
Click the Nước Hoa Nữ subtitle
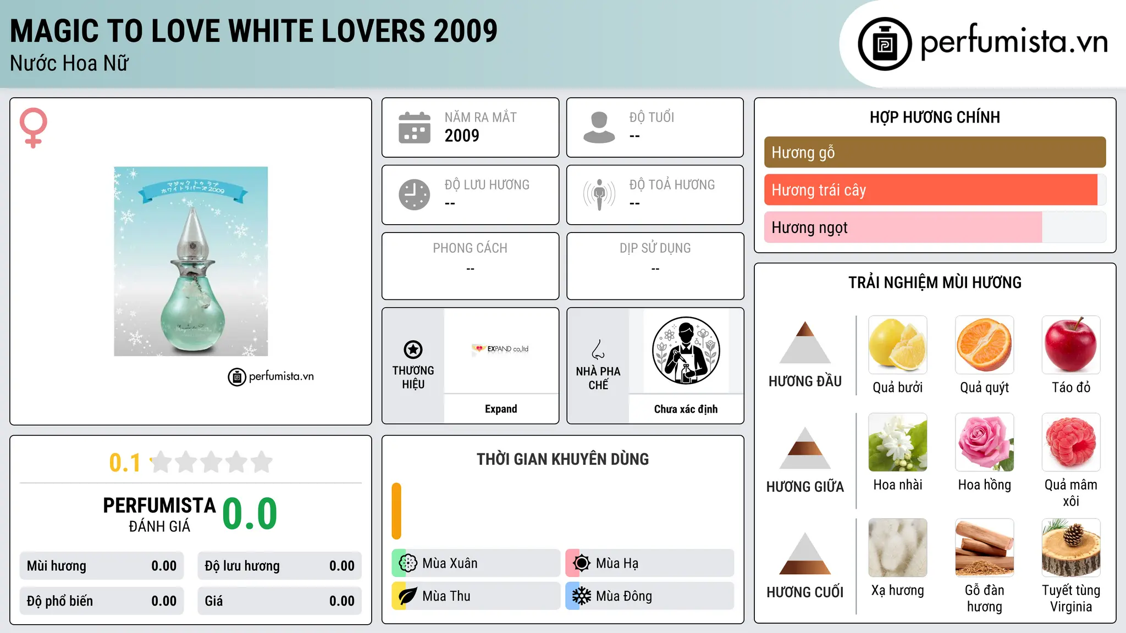pyautogui.click(x=69, y=63)
